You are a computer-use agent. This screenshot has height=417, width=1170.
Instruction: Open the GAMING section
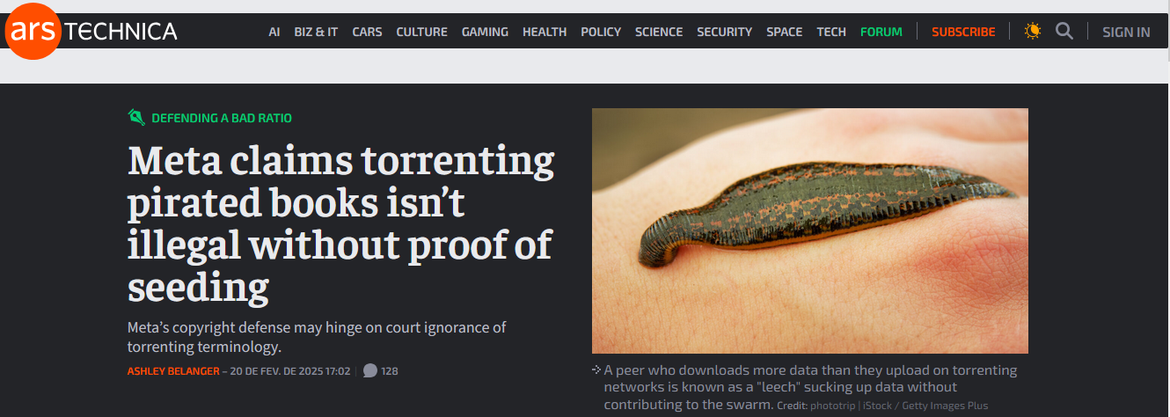tap(485, 32)
